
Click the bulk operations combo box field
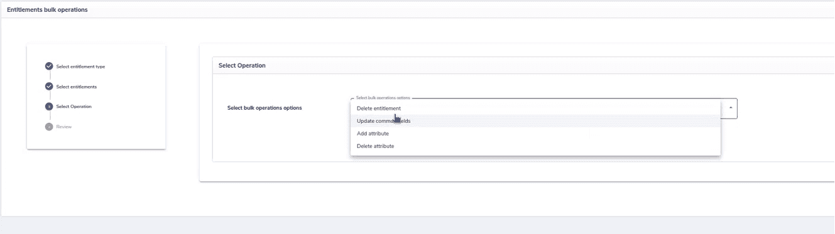point(543,109)
